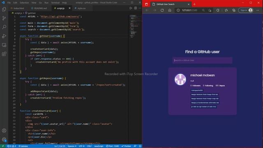Open the Go menu
The image size is (263, 148).
(x=40, y=3)
